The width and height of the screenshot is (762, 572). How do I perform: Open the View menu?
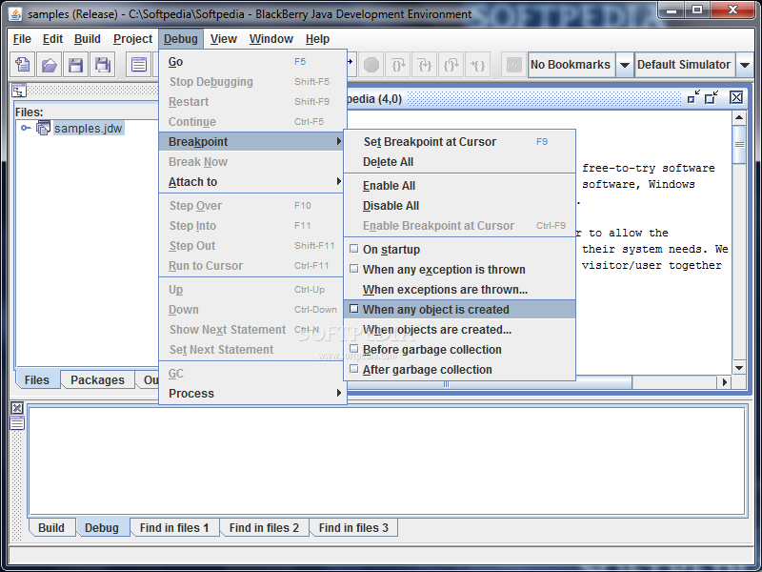(x=224, y=39)
